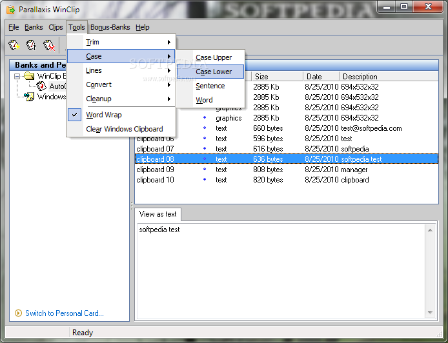The height and width of the screenshot is (343, 448).
Task: Maximize the WinClip window
Action: pos(404,7)
